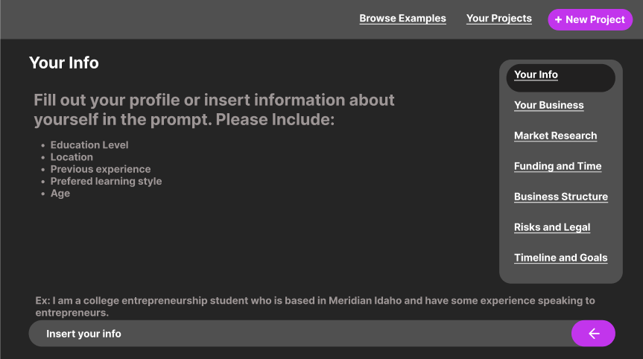Click the Your Info page heading

point(64,63)
